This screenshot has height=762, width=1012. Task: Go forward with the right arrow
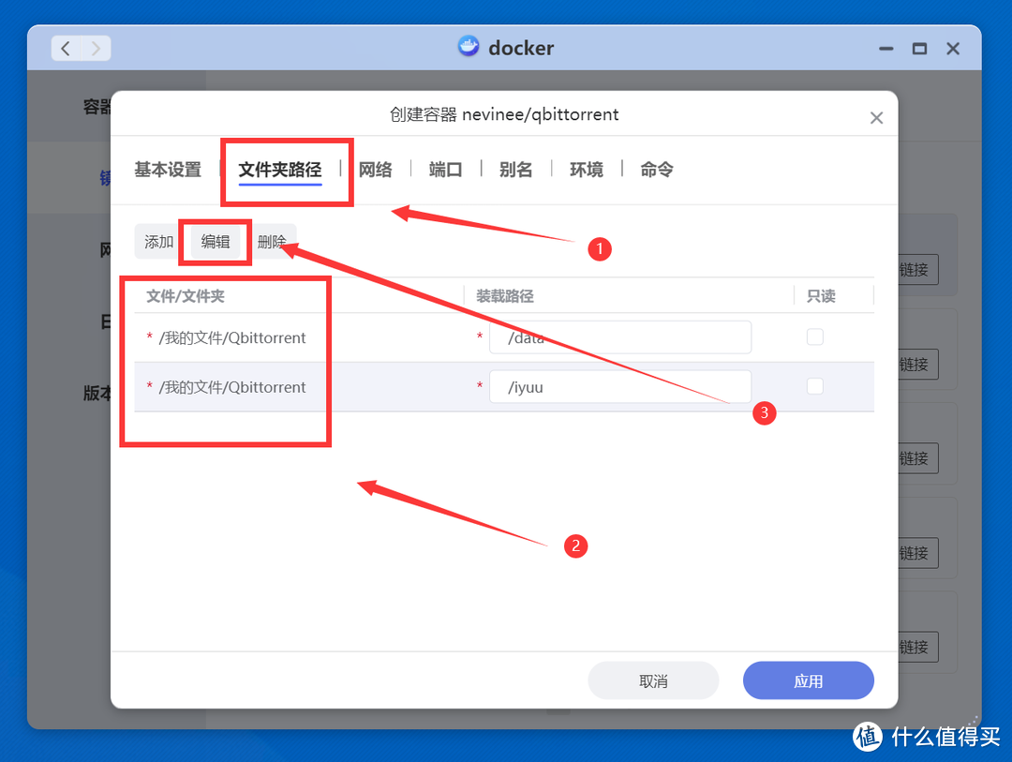pos(96,49)
